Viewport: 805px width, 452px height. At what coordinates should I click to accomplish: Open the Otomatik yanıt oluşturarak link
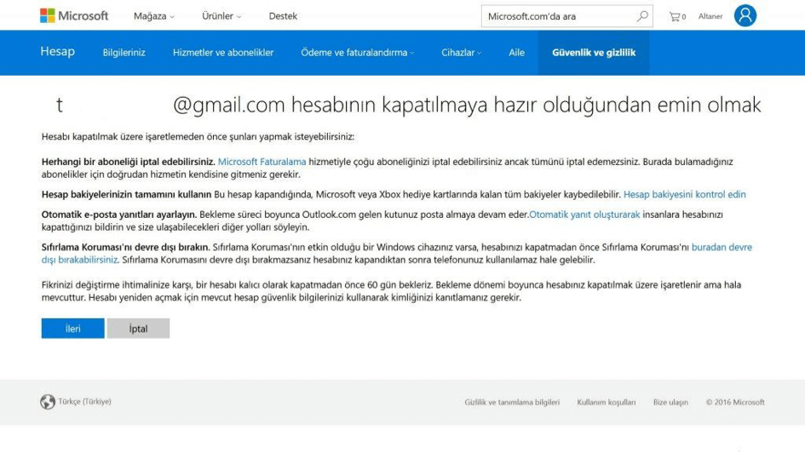tap(584, 215)
